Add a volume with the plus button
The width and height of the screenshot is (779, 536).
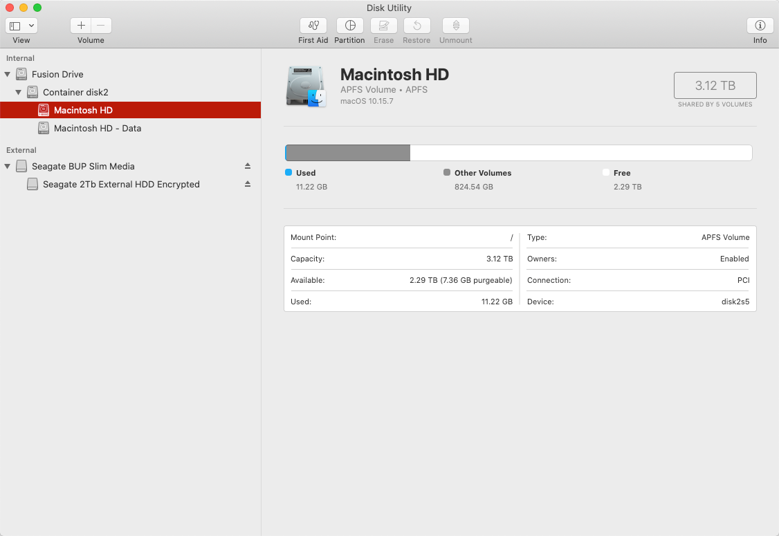[81, 26]
